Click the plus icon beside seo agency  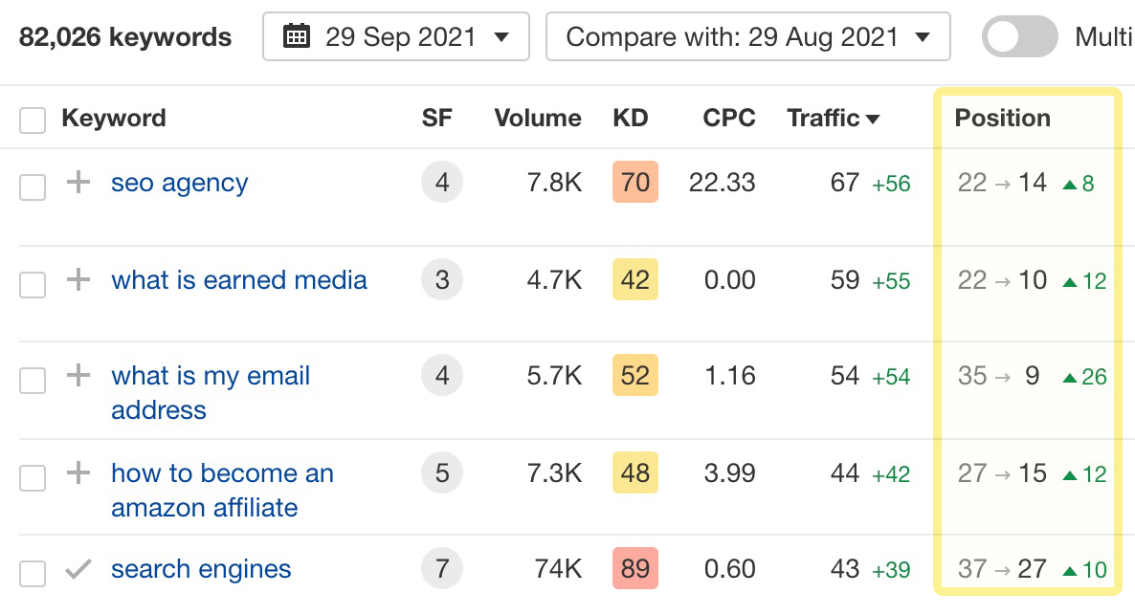(78, 182)
